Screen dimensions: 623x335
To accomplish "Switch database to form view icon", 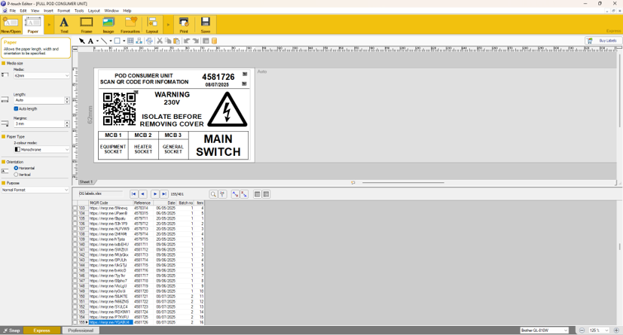I will 266,194.
